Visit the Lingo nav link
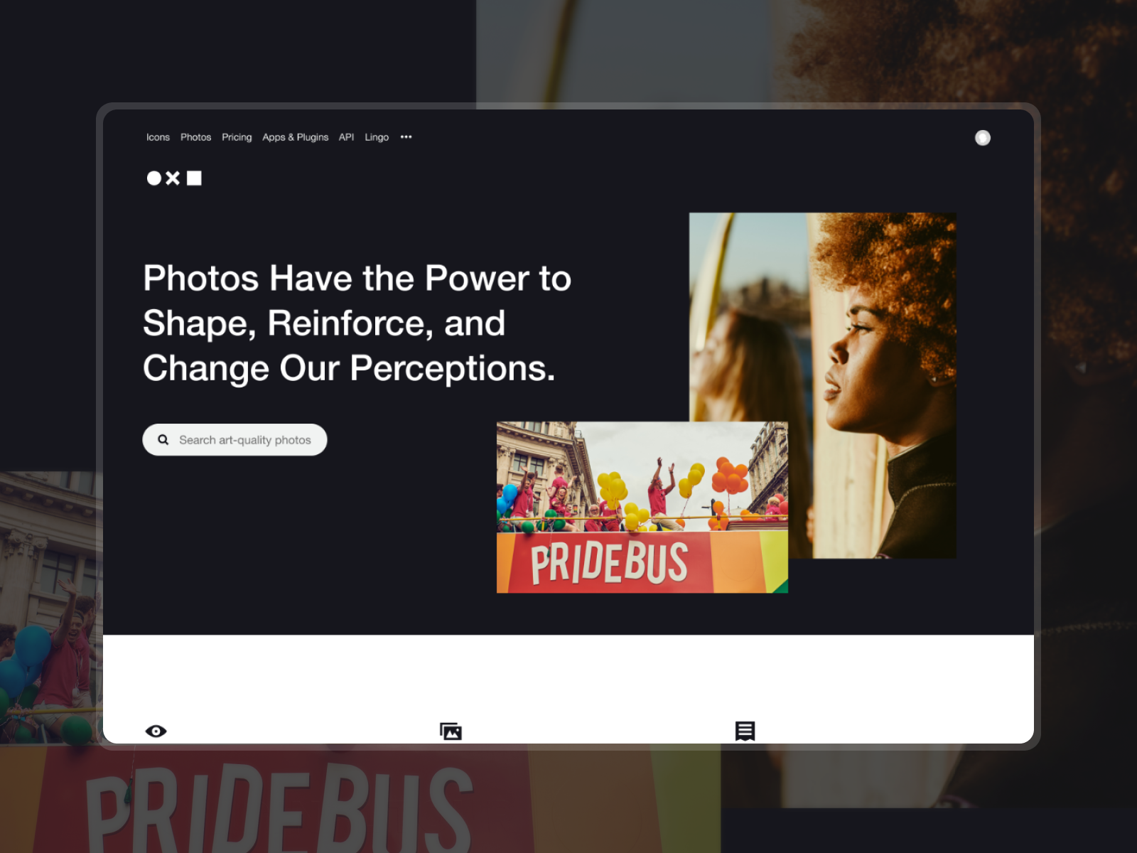1137x853 pixels. (x=377, y=137)
